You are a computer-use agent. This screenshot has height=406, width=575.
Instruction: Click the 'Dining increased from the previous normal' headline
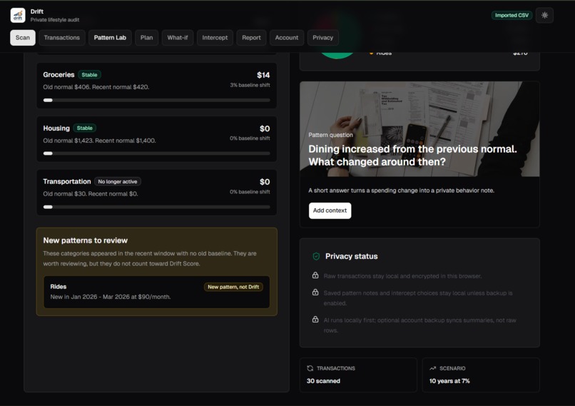pyautogui.click(x=412, y=156)
